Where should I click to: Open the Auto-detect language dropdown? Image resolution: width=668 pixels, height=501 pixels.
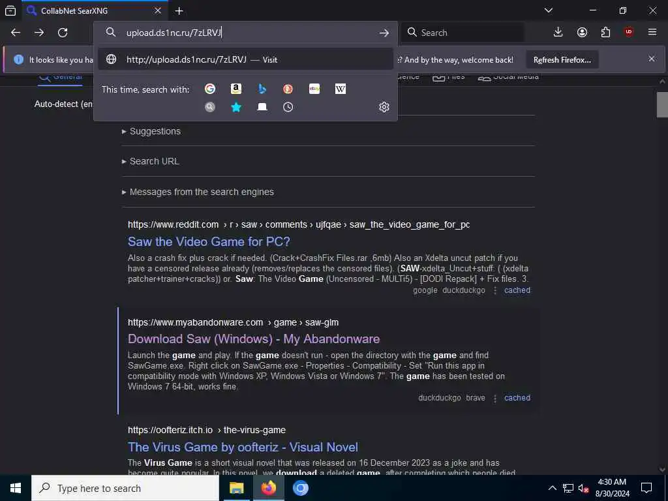pos(63,104)
